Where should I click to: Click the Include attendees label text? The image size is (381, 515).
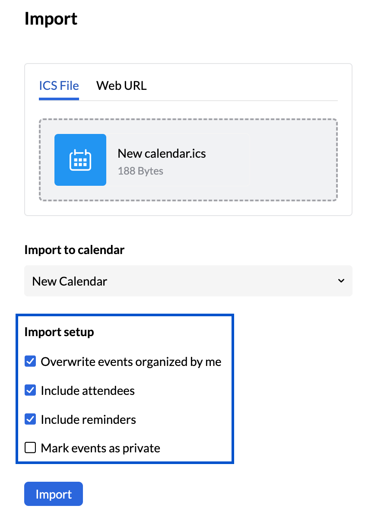coord(88,391)
